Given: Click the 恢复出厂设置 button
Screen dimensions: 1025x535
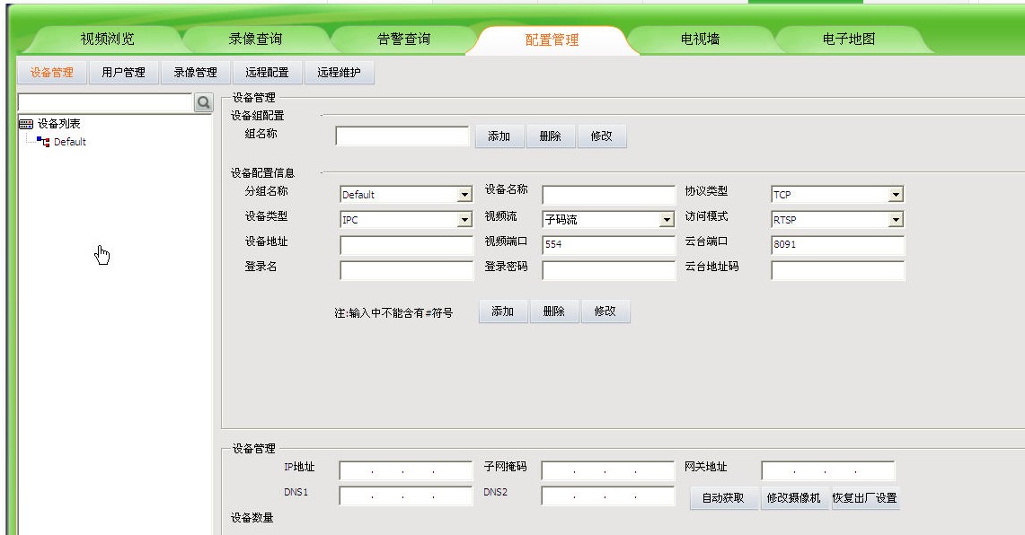Looking at the screenshot, I should point(865,498).
